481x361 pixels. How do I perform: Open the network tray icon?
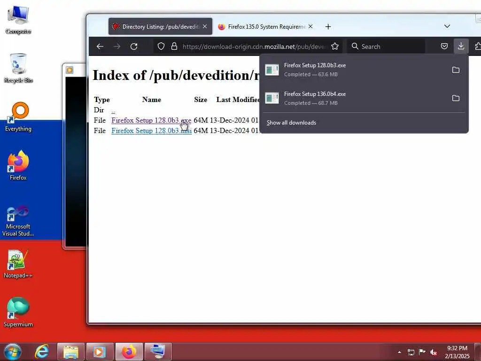pyautogui.click(x=411, y=352)
